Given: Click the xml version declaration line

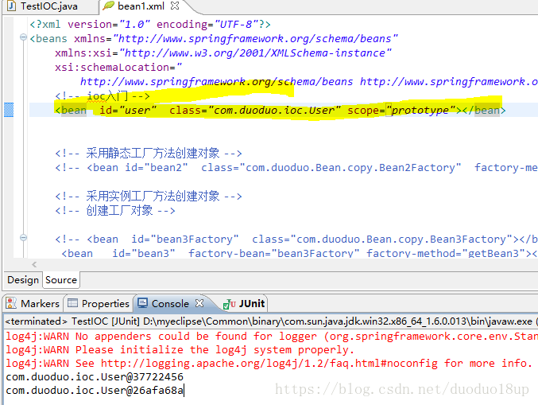Looking at the screenshot, I should click(x=150, y=25).
